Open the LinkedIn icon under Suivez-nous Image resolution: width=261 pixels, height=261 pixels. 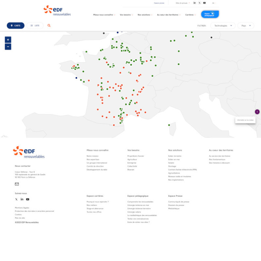22,199
